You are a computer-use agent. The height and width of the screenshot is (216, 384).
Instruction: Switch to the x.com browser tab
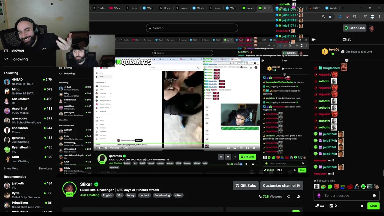181,8
